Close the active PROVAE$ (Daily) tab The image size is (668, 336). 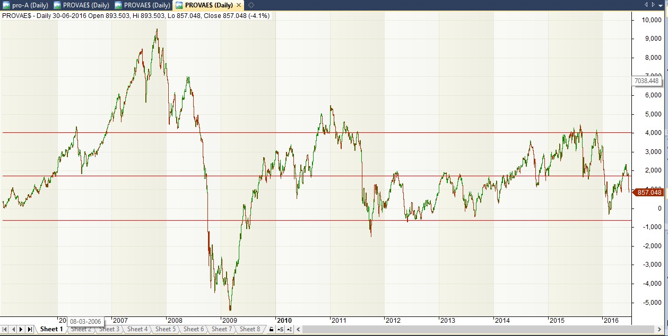(x=239, y=5)
